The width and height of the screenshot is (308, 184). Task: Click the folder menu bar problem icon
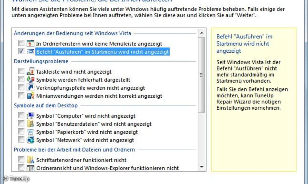[x=31, y=43]
